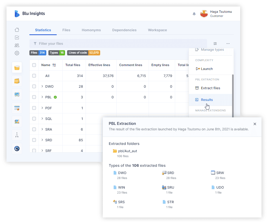The image size is (268, 224).
Task: Switch to the Files tab
Action: (x=66, y=30)
